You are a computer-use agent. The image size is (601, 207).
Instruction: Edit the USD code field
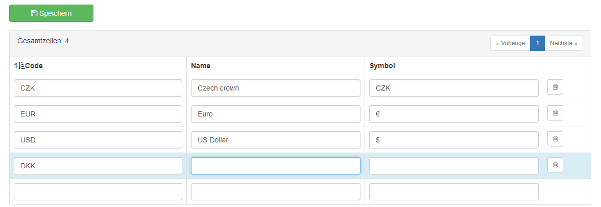click(x=98, y=140)
